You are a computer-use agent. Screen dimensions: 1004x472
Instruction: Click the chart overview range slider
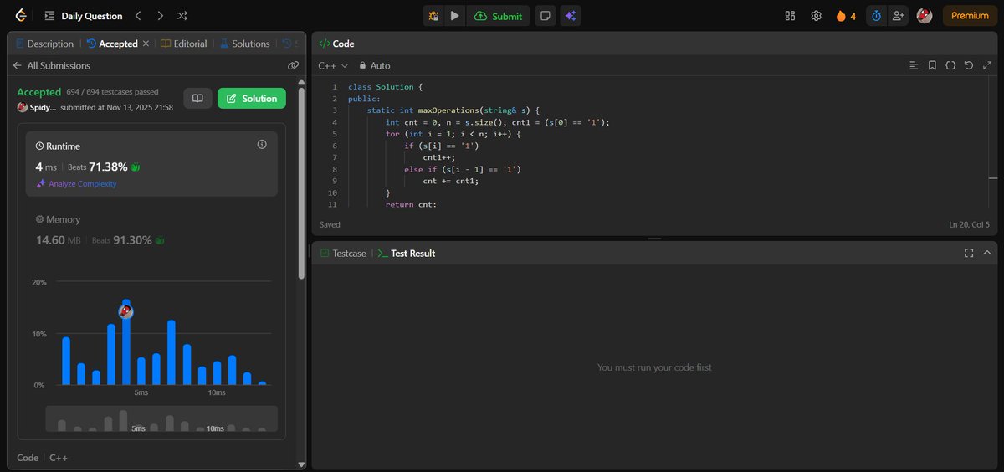(161, 419)
